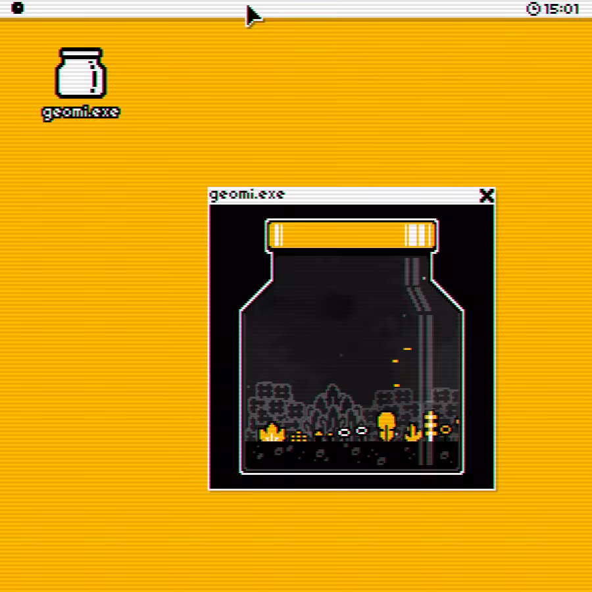Click the black dot system menu icon

tap(17, 7)
